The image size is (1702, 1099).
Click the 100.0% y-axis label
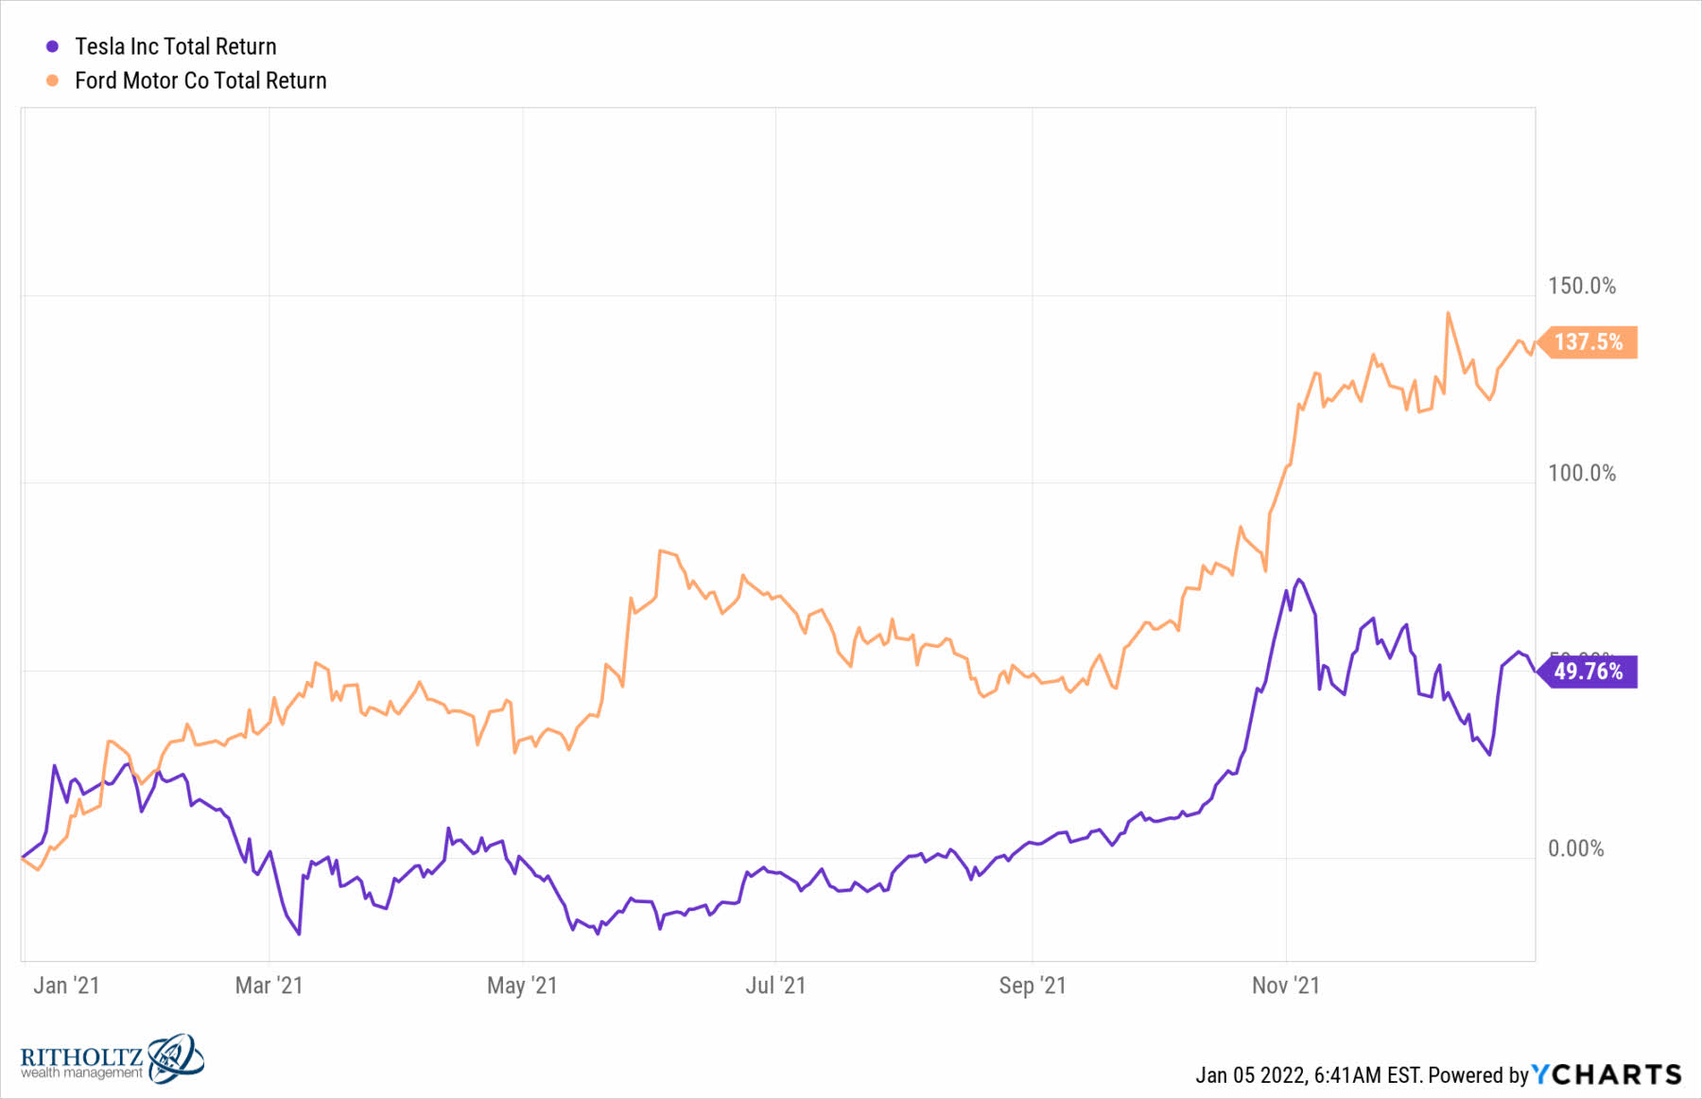1582,473
